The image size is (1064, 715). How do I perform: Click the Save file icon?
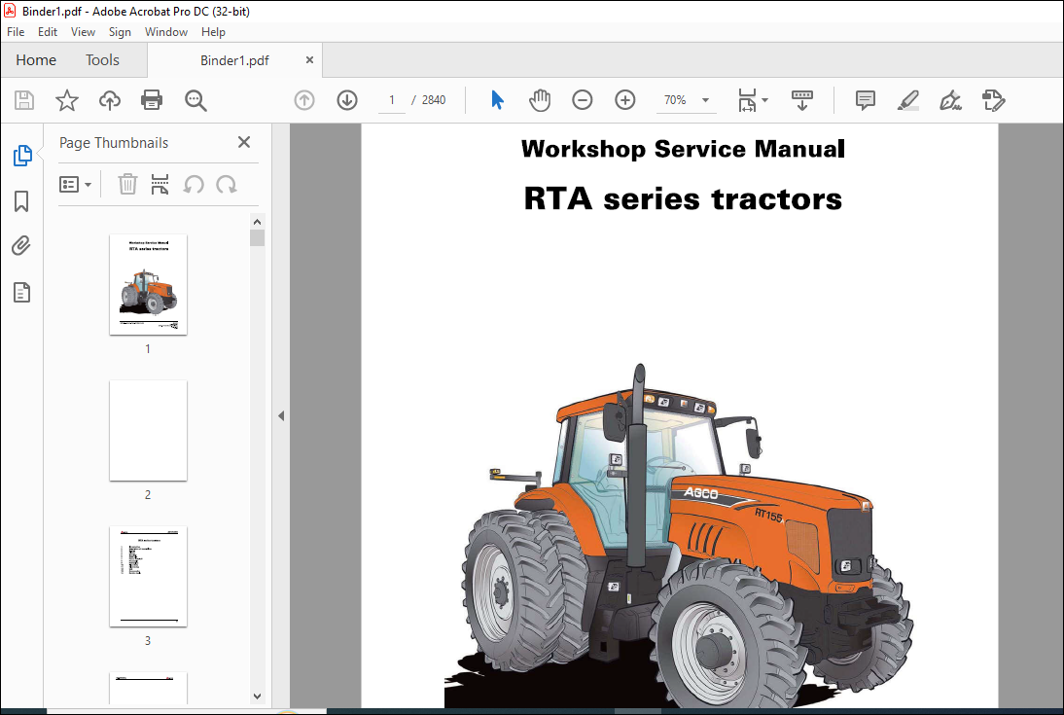point(24,100)
